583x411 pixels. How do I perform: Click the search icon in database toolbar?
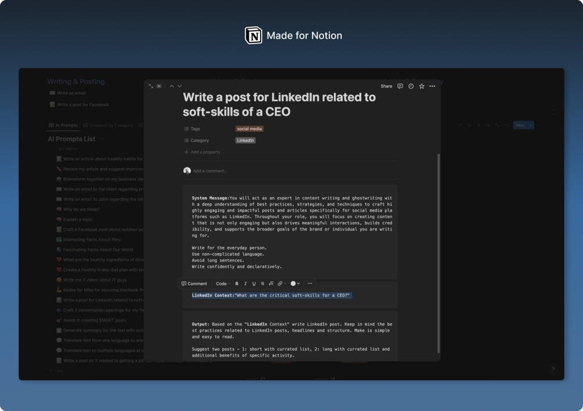pos(488,125)
